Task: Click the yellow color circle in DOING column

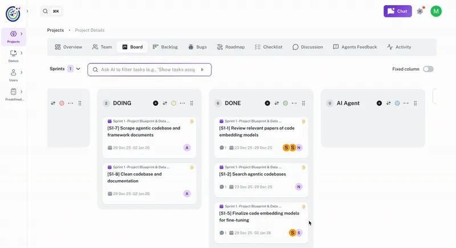Action: pyautogui.click(x=173, y=103)
